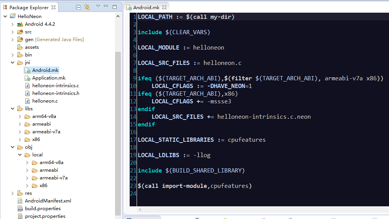Viewport: 389px width, 219px height.
Task: Open Application.mk file in jni folder
Action: click(48, 78)
